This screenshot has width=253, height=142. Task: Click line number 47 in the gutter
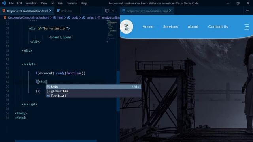8,73
